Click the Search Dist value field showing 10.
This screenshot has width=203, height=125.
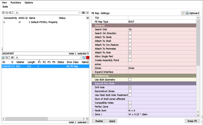(x=162, y=29)
